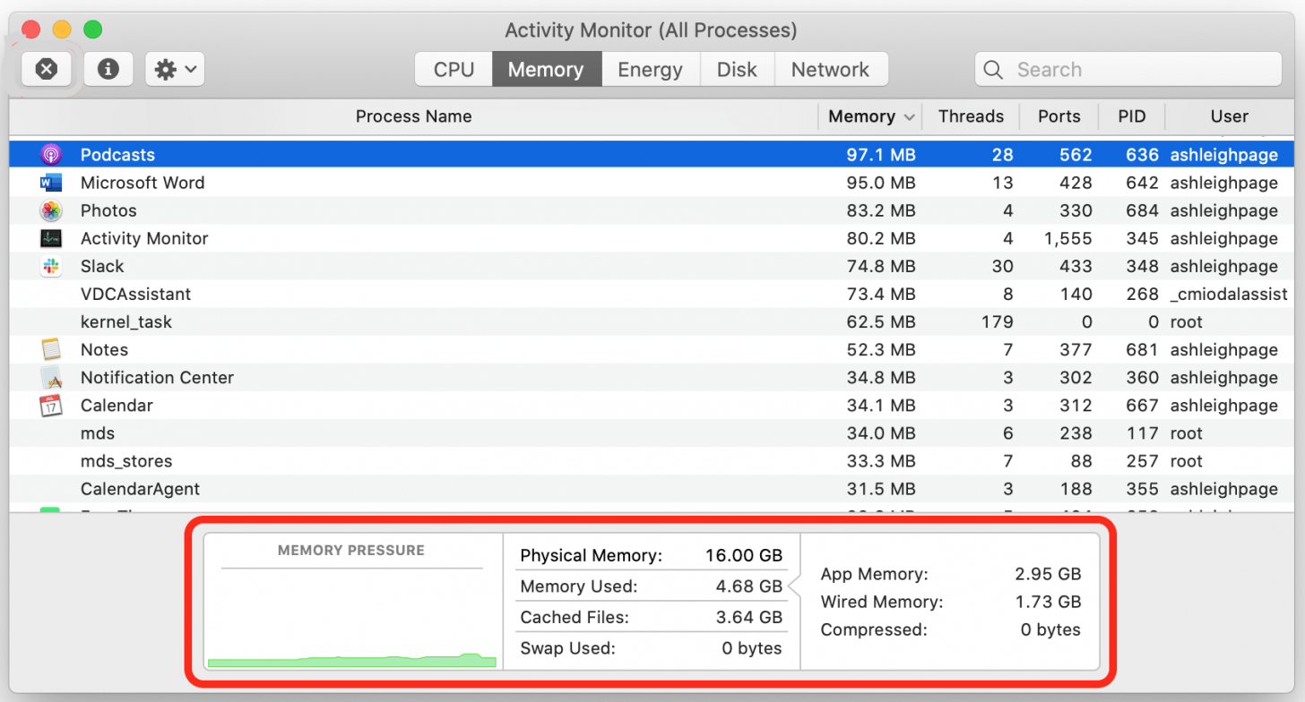Click the Activity Monitor app icon
This screenshot has width=1305, height=702.
click(51, 238)
